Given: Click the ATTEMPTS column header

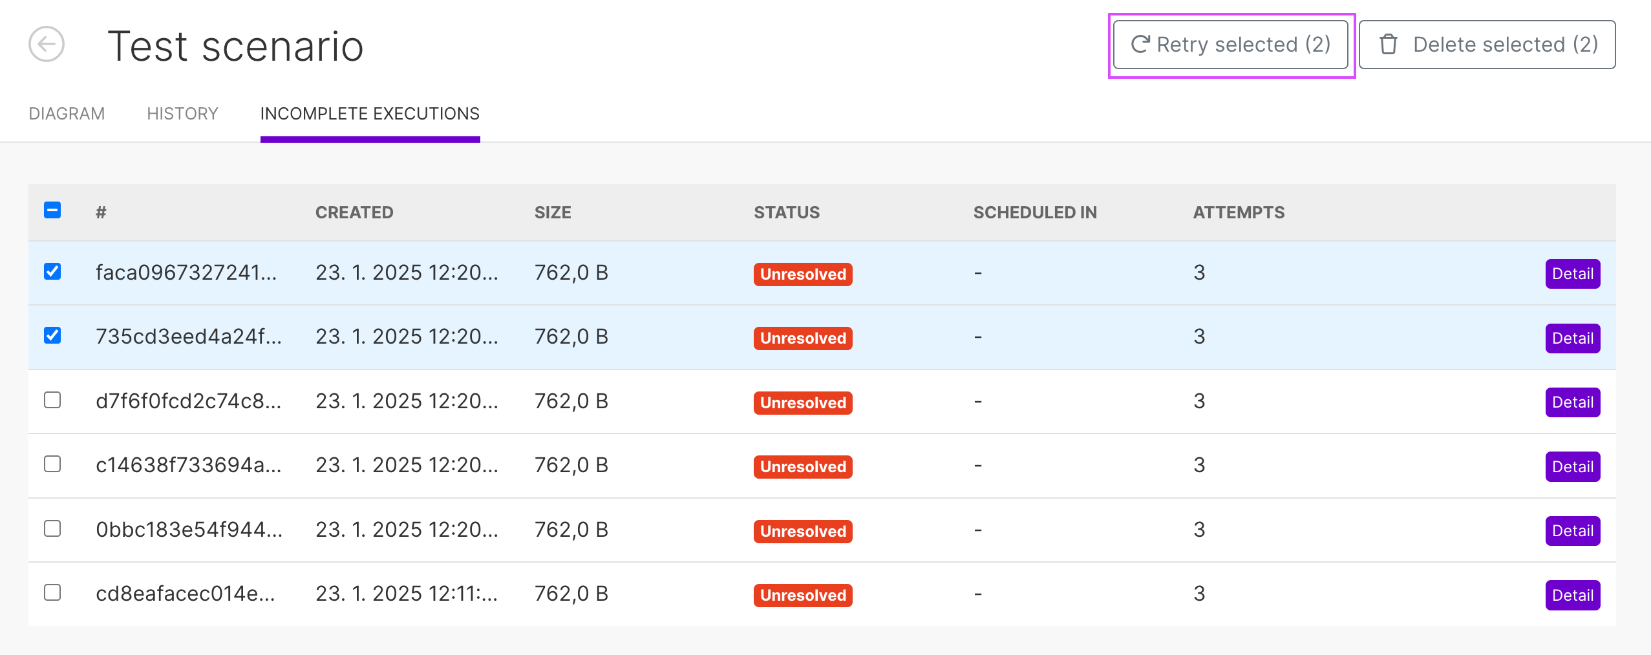Looking at the screenshot, I should click(1239, 213).
